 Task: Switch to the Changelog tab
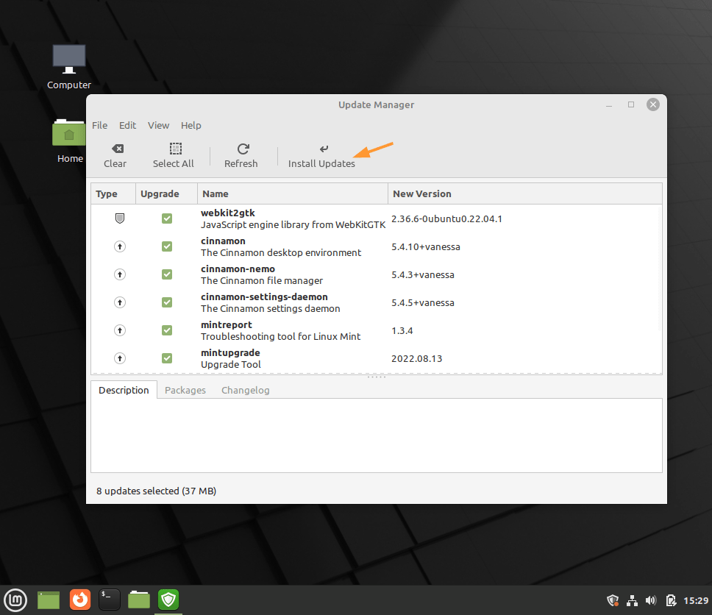[245, 390]
